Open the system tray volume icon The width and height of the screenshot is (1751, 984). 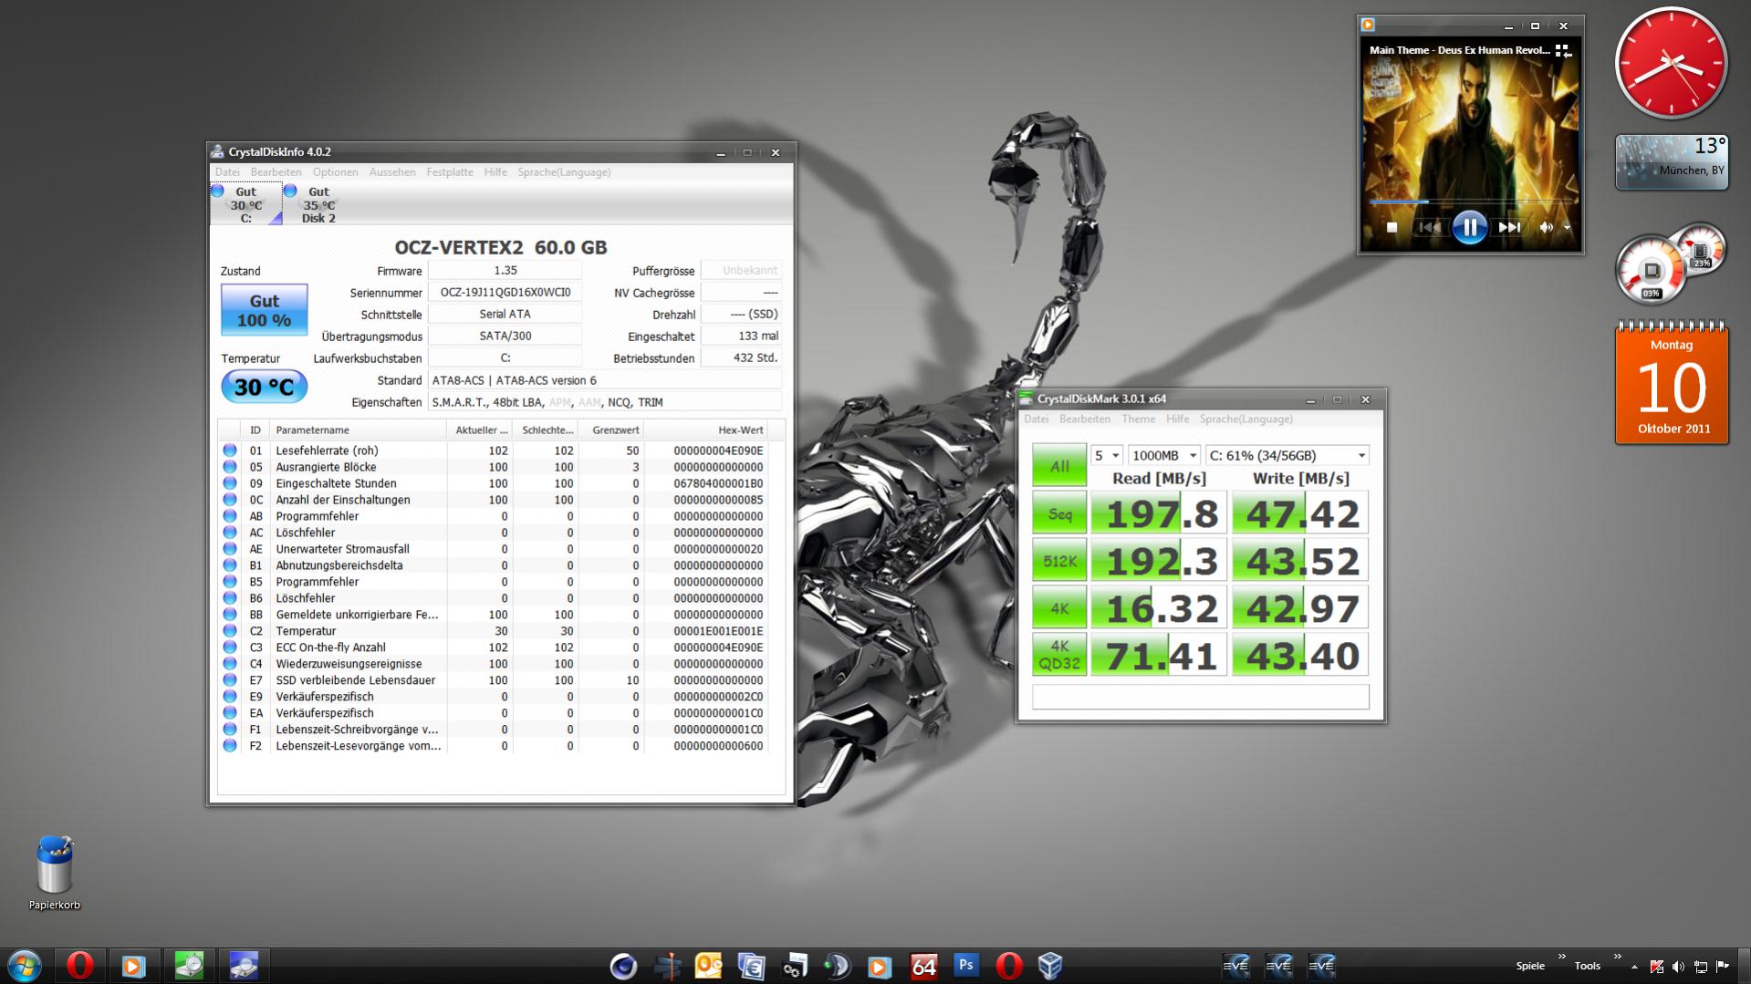1679,967
